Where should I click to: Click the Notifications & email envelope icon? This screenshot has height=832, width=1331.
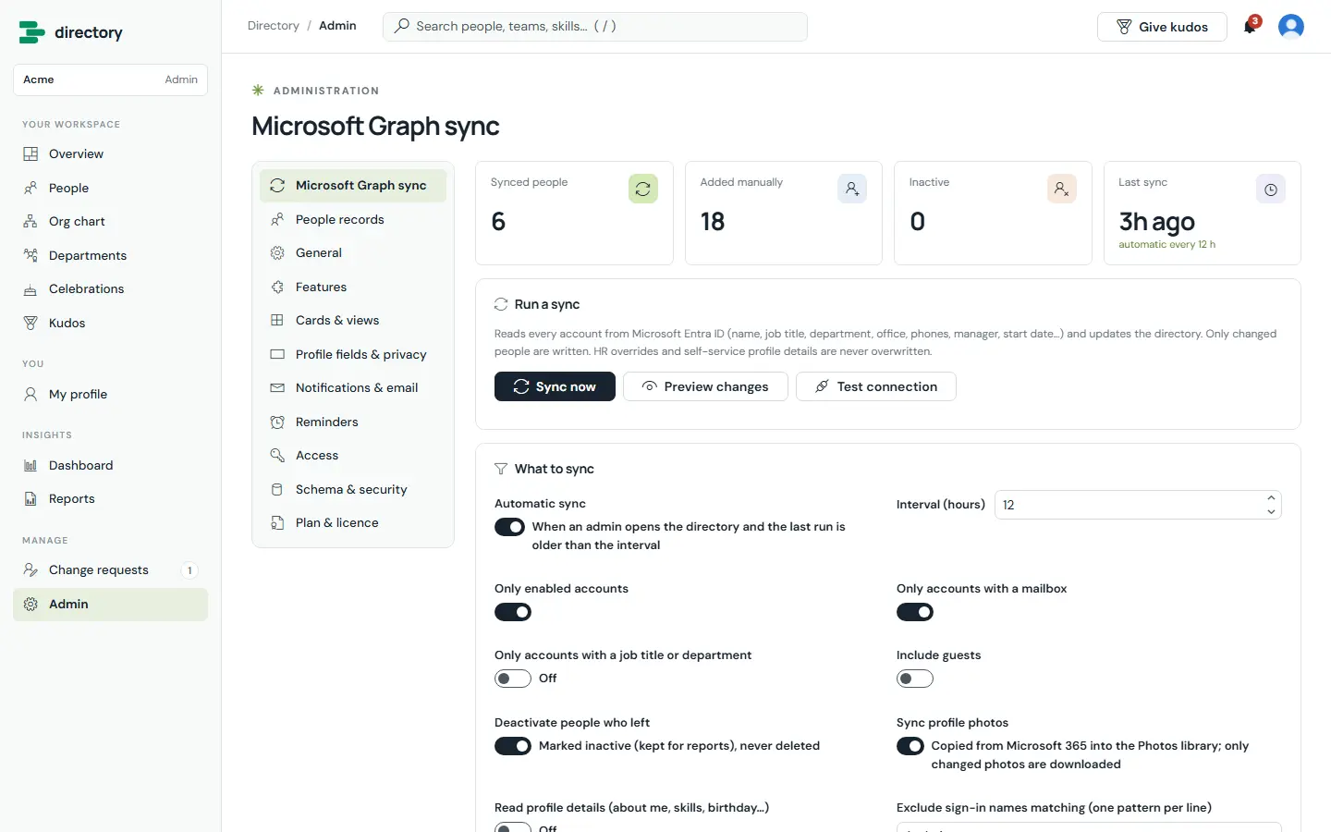[277, 388]
